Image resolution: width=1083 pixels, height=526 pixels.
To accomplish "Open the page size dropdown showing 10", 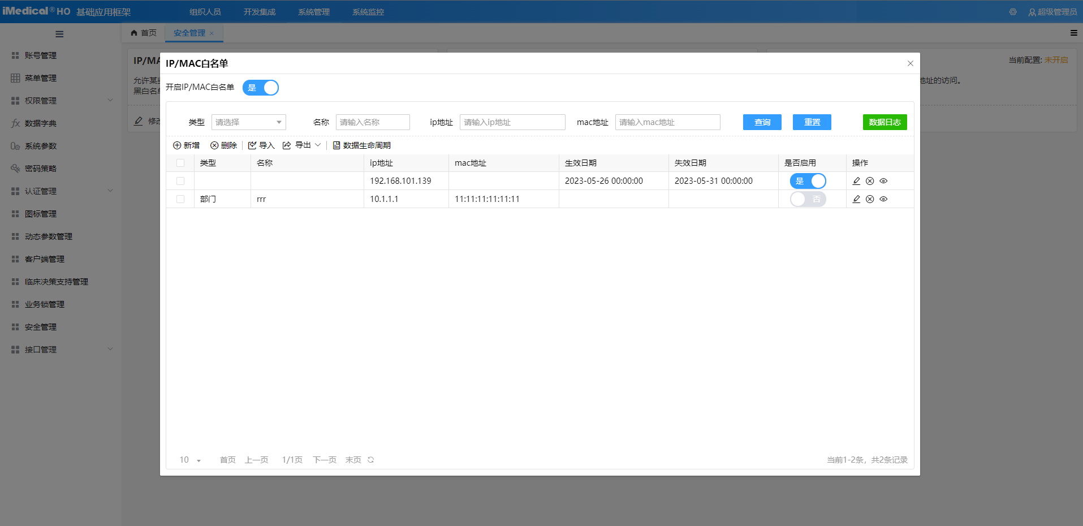I will pos(190,460).
